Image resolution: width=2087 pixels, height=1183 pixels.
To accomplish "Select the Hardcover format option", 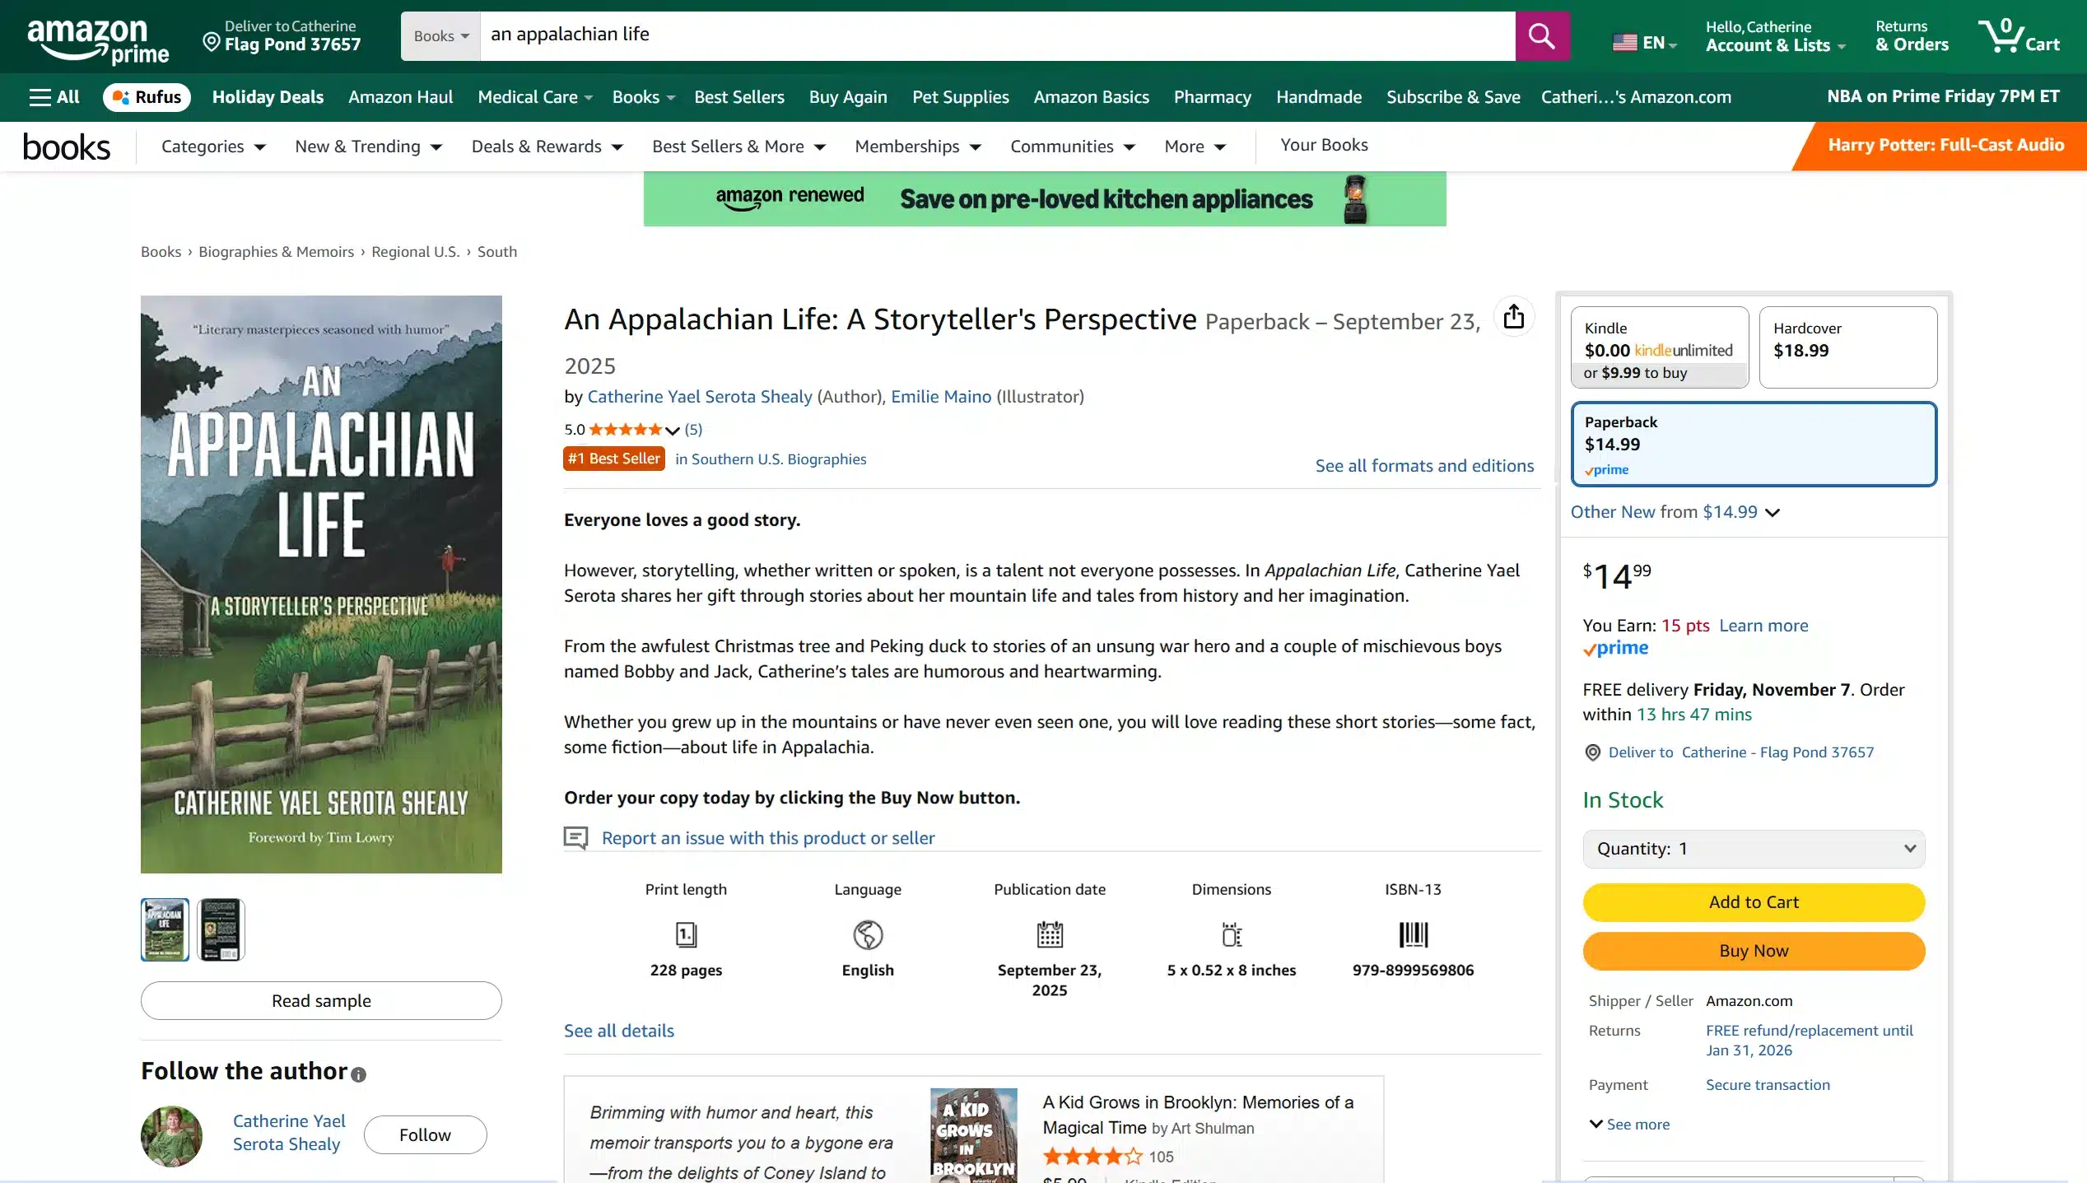I will pos(1847,347).
